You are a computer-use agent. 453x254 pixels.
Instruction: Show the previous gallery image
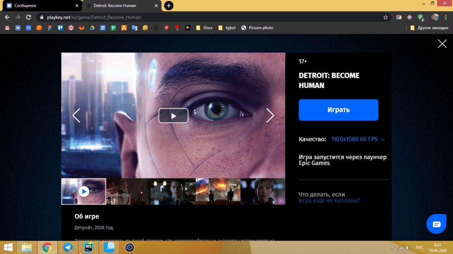pos(76,115)
